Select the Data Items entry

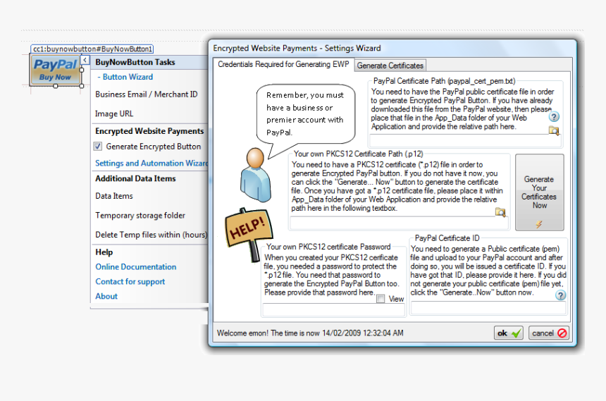pyautogui.click(x=114, y=196)
